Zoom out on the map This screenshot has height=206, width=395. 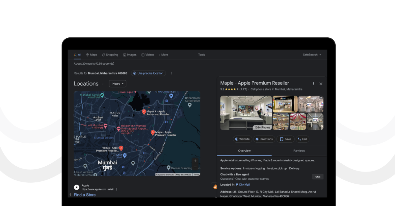click(195, 167)
